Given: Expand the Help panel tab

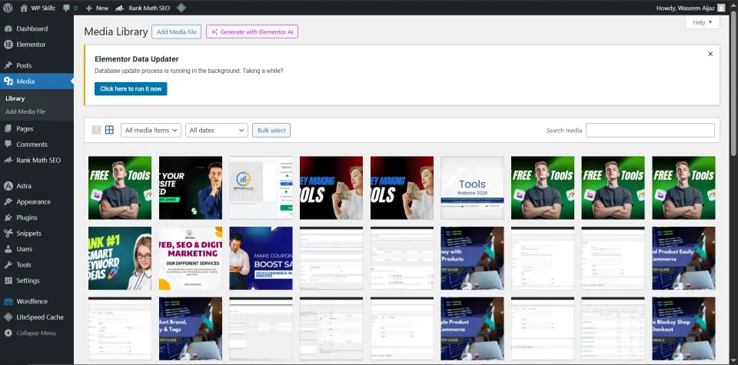Looking at the screenshot, I should (x=702, y=22).
